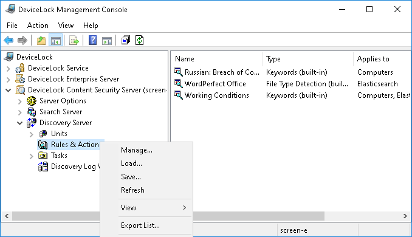The image size is (412, 237).
Task: Select the Discovery Log Viewer tree icon
Action: point(43,167)
